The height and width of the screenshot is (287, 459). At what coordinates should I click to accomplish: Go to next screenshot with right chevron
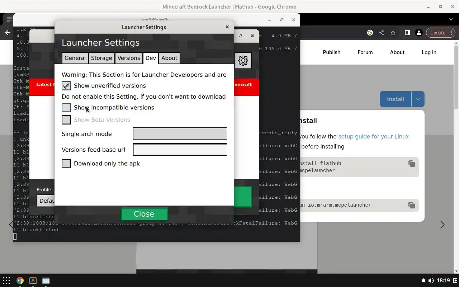442,225
